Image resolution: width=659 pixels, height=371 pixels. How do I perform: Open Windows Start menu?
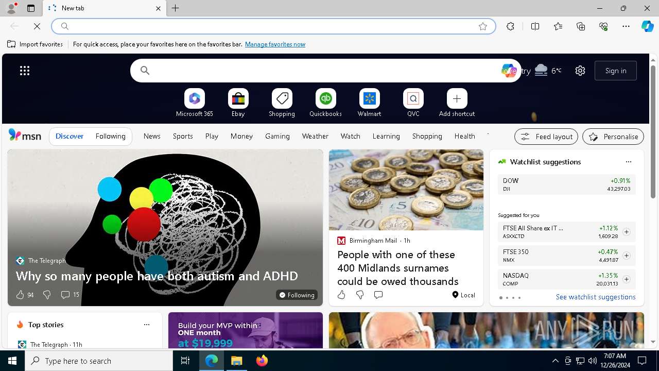pyautogui.click(x=12, y=361)
